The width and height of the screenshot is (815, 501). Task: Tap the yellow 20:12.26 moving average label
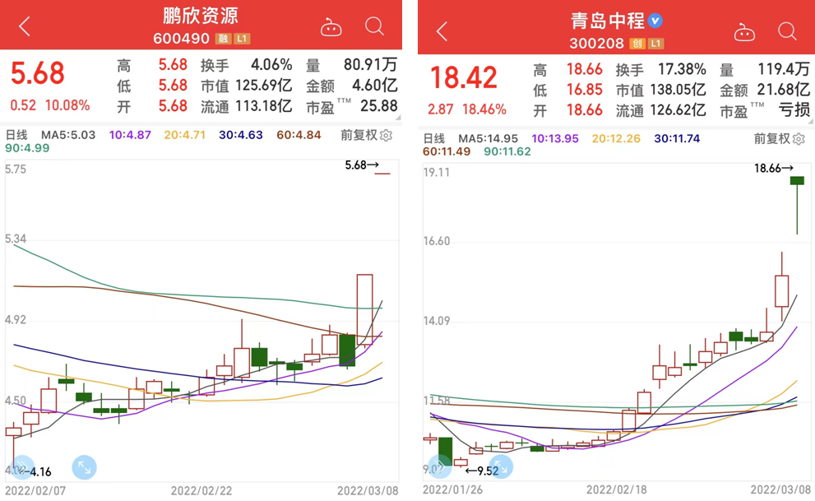click(x=616, y=139)
